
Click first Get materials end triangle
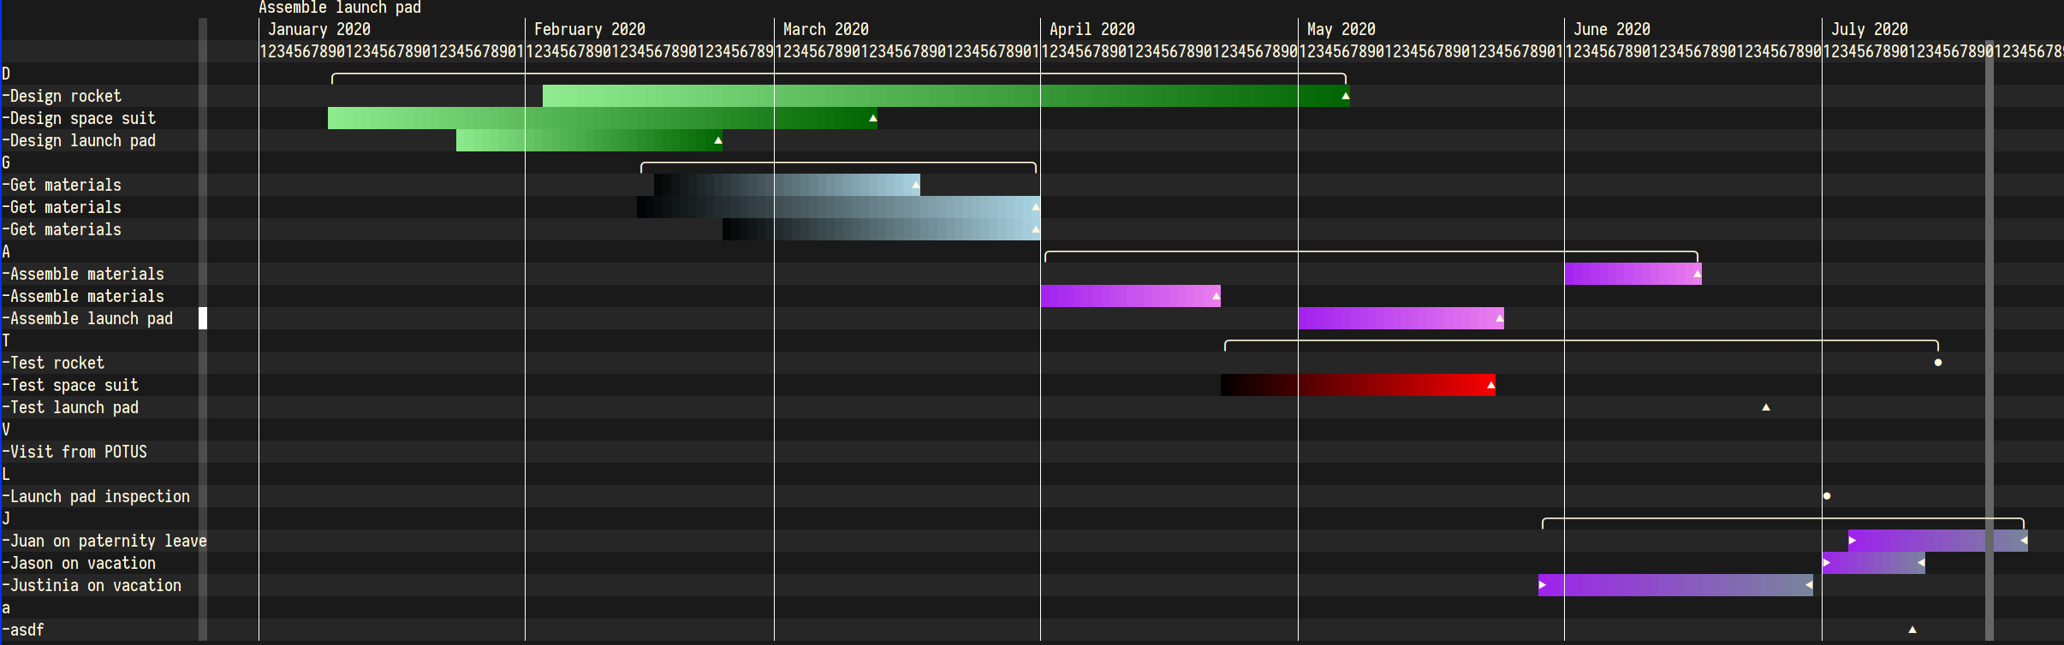(916, 185)
